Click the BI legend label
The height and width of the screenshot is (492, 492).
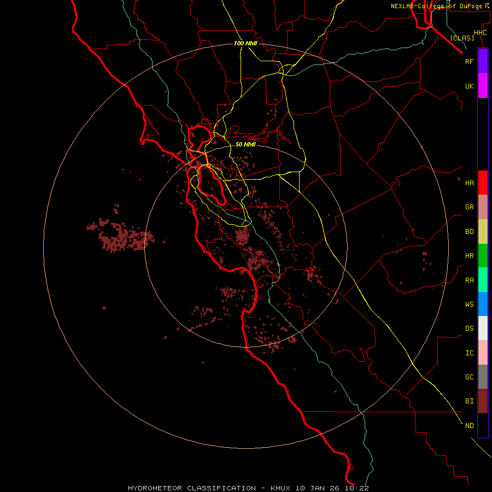[x=469, y=401]
